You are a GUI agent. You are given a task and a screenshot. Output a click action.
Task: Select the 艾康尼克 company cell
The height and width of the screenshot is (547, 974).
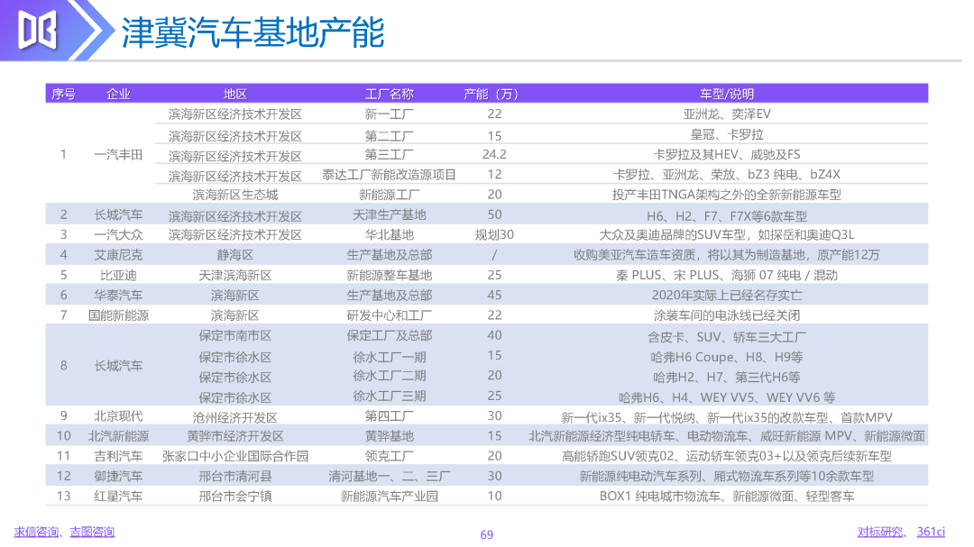point(118,255)
